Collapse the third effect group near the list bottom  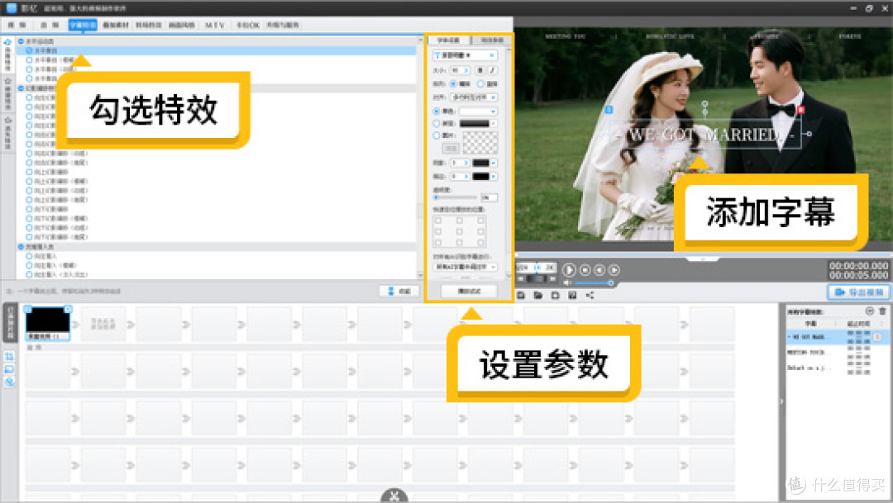tap(21, 247)
